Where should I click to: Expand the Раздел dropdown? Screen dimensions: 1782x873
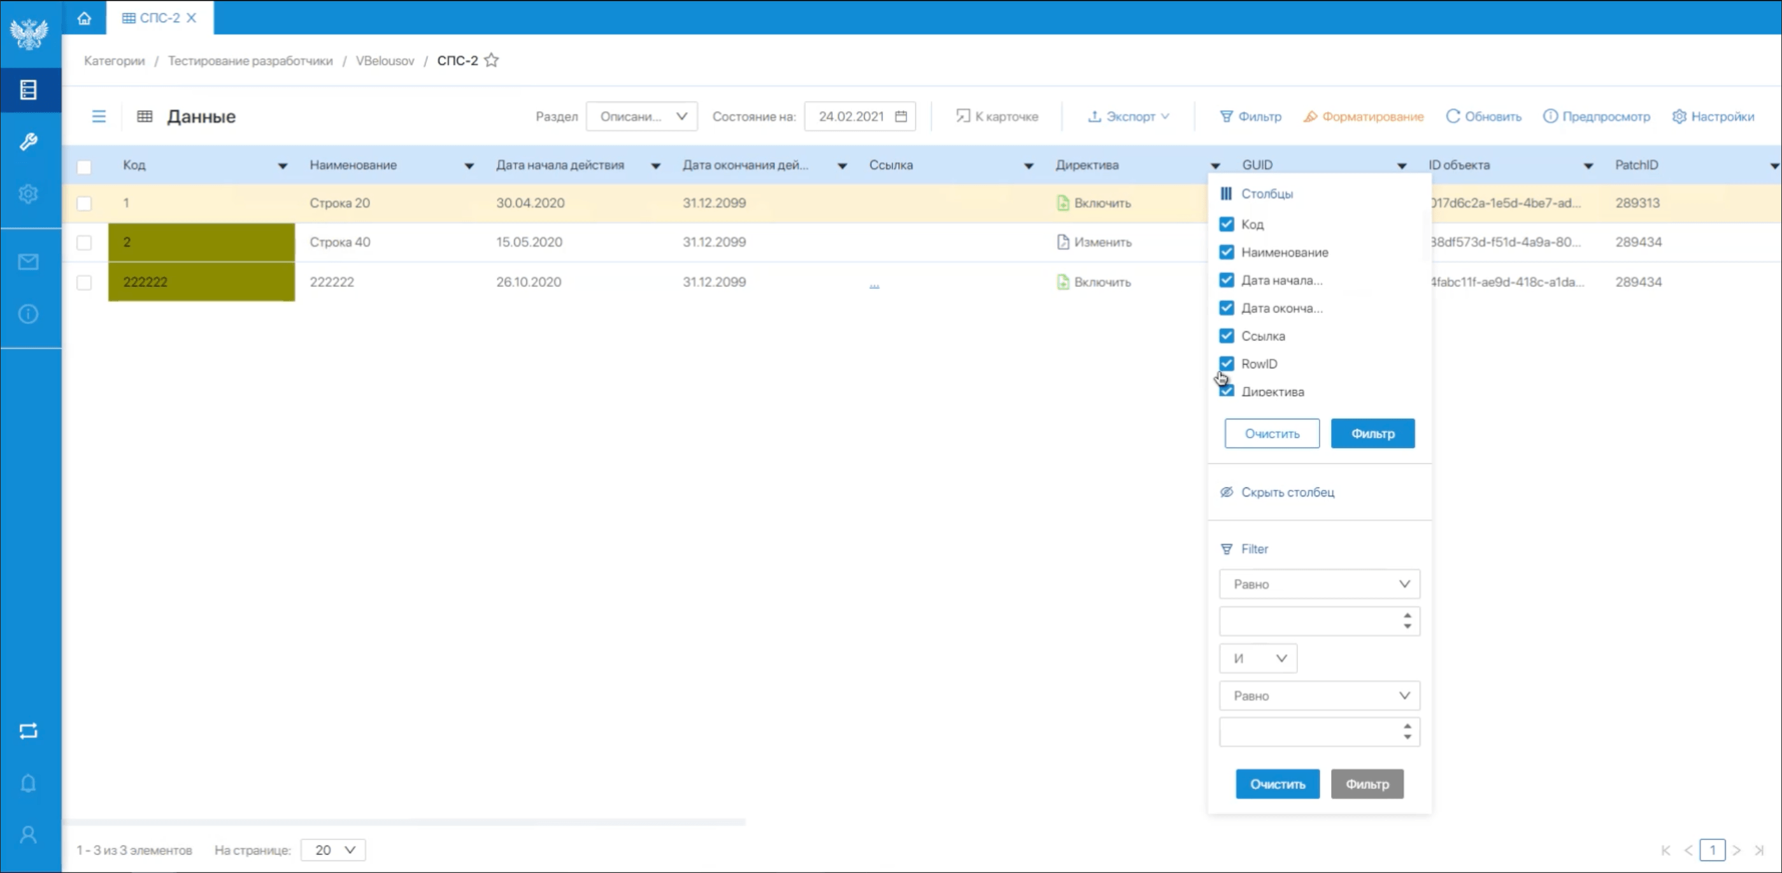(641, 116)
